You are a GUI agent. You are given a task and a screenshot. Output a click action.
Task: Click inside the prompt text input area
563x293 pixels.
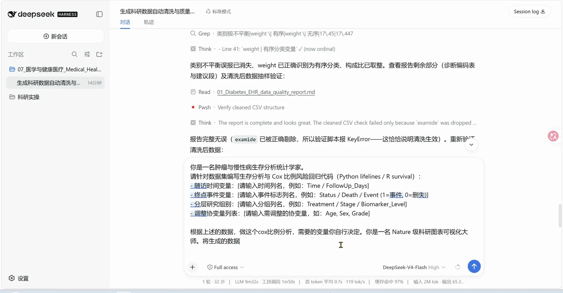(334, 207)
